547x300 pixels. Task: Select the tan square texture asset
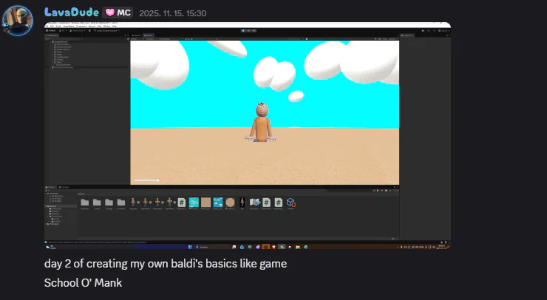coord(205,202)
